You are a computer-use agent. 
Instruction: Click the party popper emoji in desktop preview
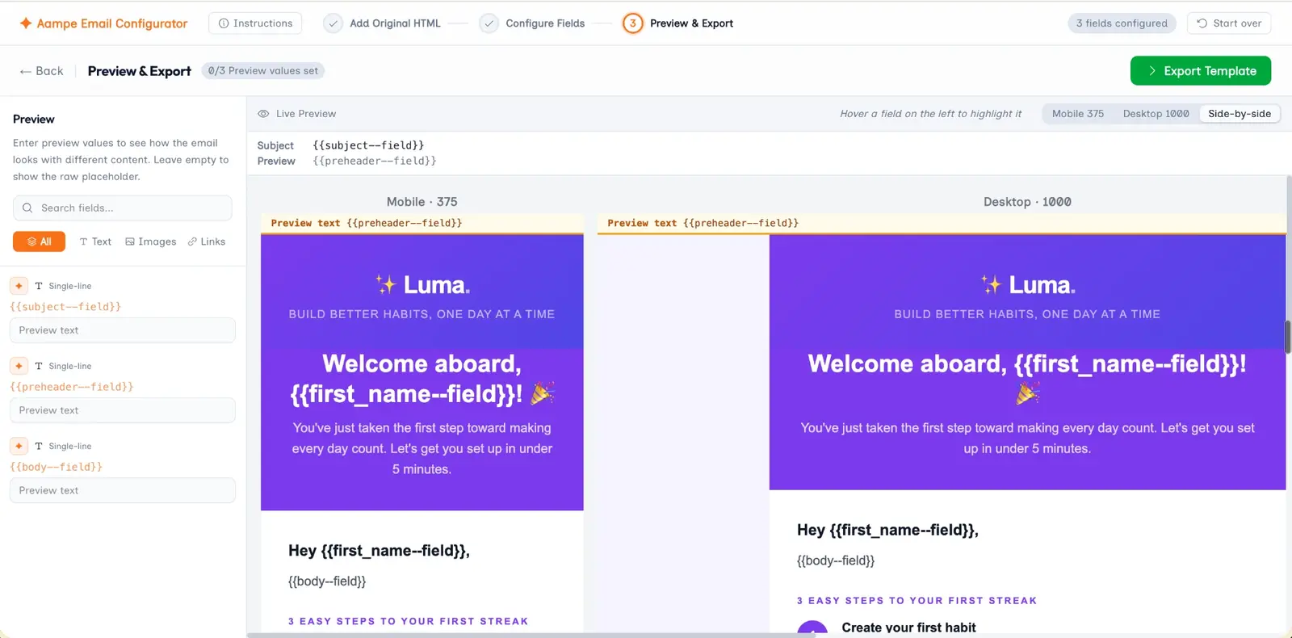(x=1027, y=393)
